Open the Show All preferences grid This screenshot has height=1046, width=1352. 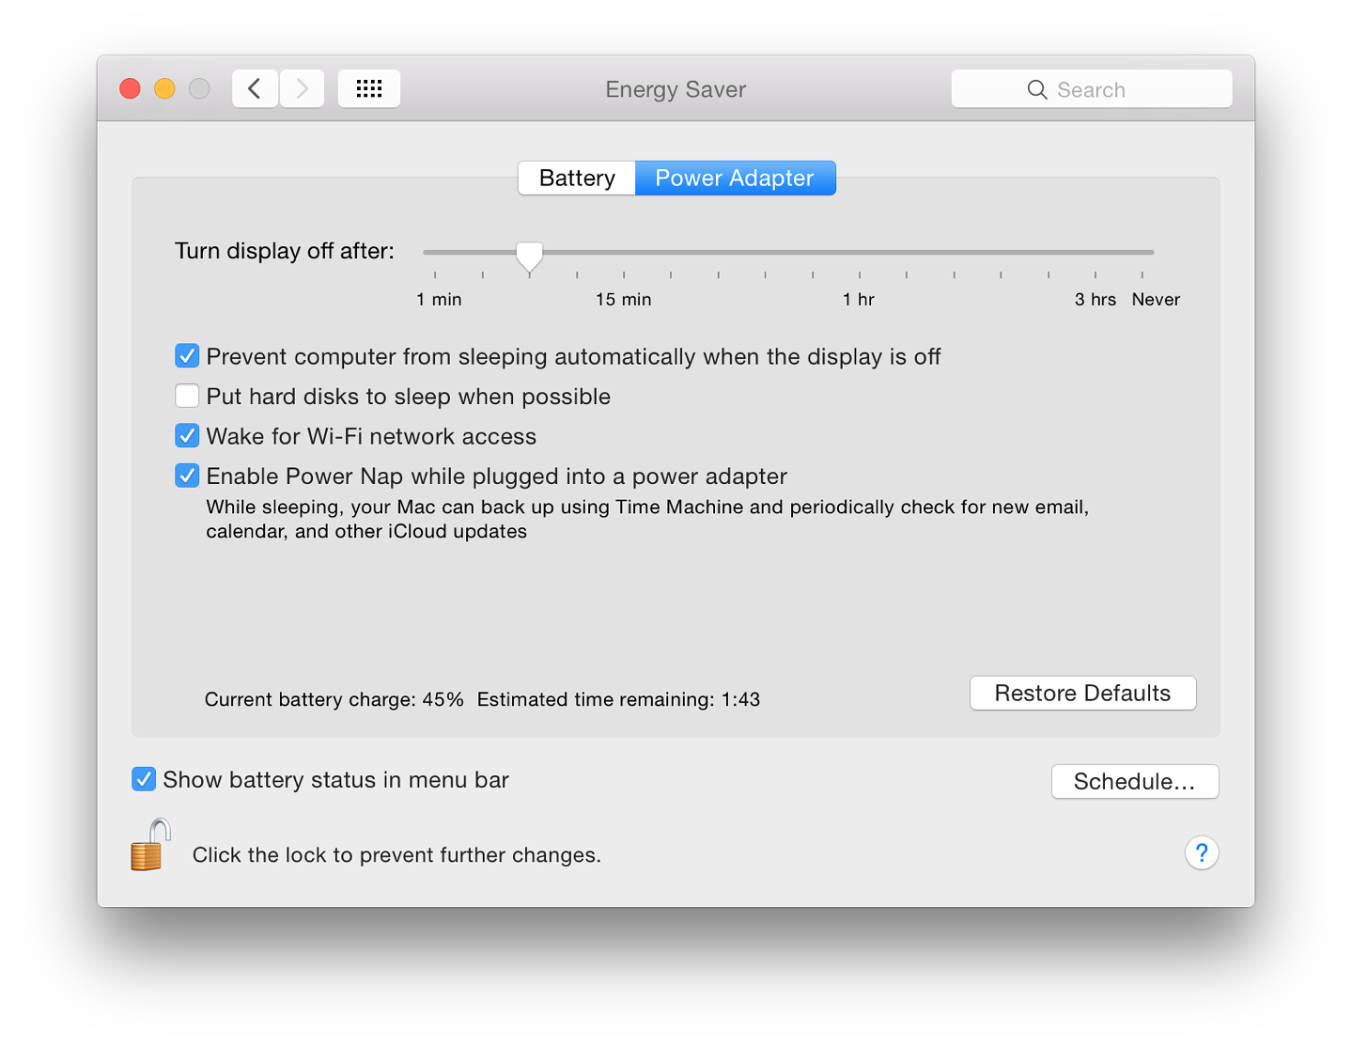click(369, 88)
